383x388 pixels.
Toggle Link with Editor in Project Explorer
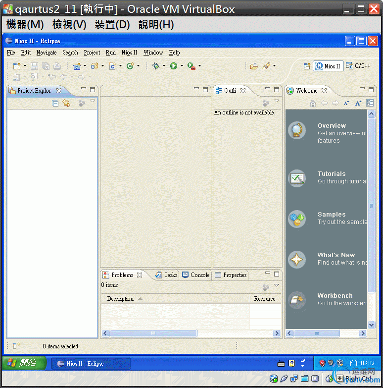point(66,103)
